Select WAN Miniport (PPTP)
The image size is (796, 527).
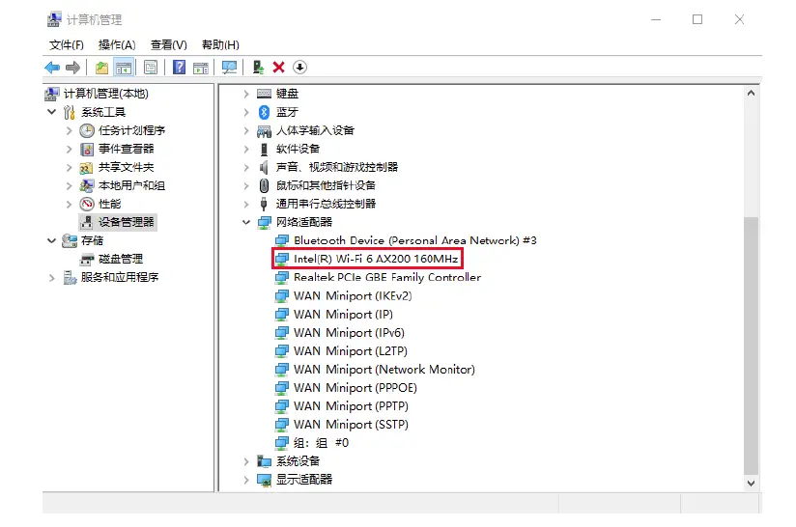pos(351,406)
